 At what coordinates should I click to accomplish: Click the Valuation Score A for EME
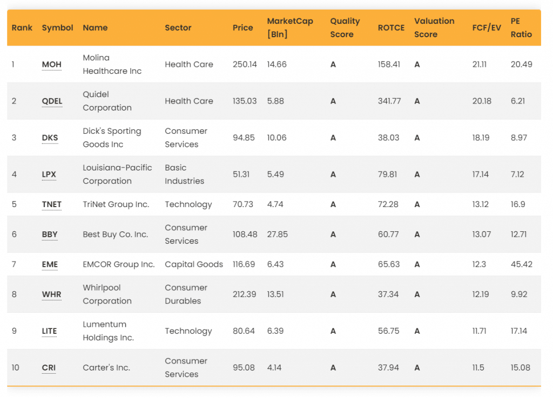click(417, 264)
